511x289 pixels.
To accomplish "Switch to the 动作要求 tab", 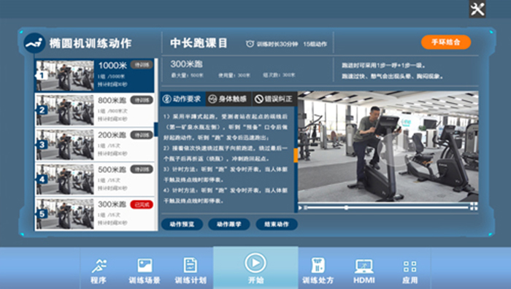I will coord(182,99).
